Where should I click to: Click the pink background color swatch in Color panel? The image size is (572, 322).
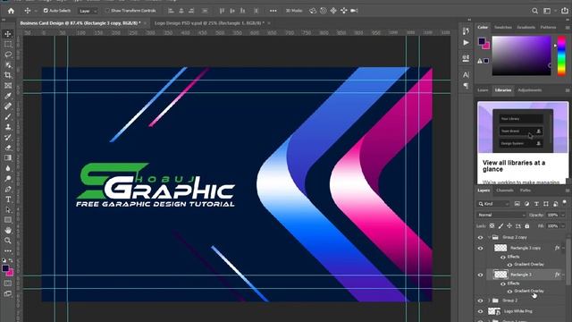coord(486,46)
